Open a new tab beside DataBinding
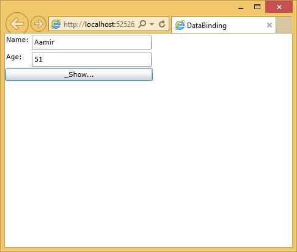This screenshot has width=297, height=252. [x=284, y=25]
